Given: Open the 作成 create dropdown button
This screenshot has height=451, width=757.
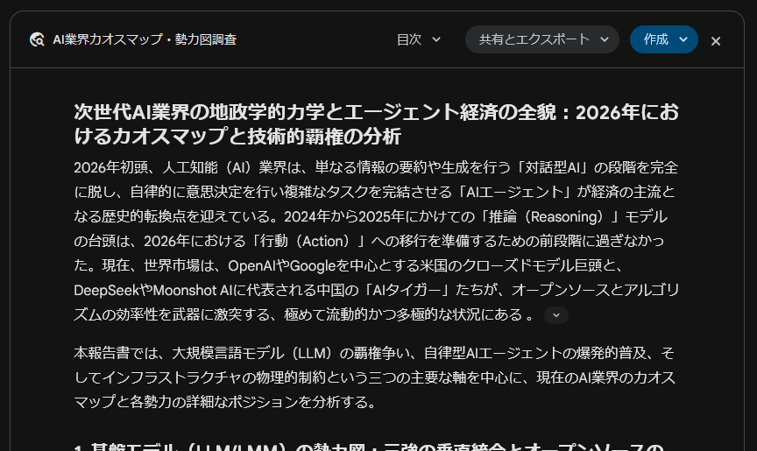Looking at the screenshot, I should tap(664, 39).
